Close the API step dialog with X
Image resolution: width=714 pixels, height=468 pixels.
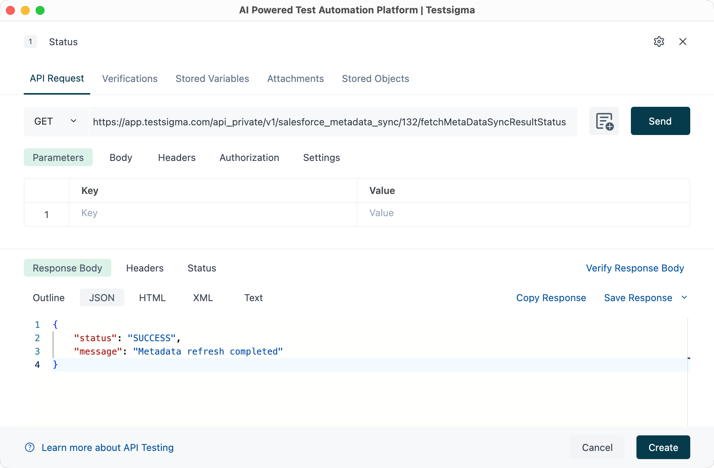[682, 42]
